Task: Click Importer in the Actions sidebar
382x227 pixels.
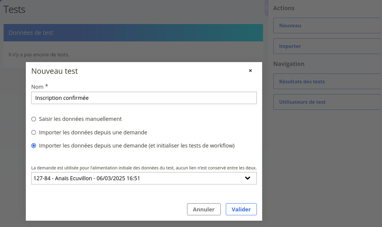Action: pos(327,46)
